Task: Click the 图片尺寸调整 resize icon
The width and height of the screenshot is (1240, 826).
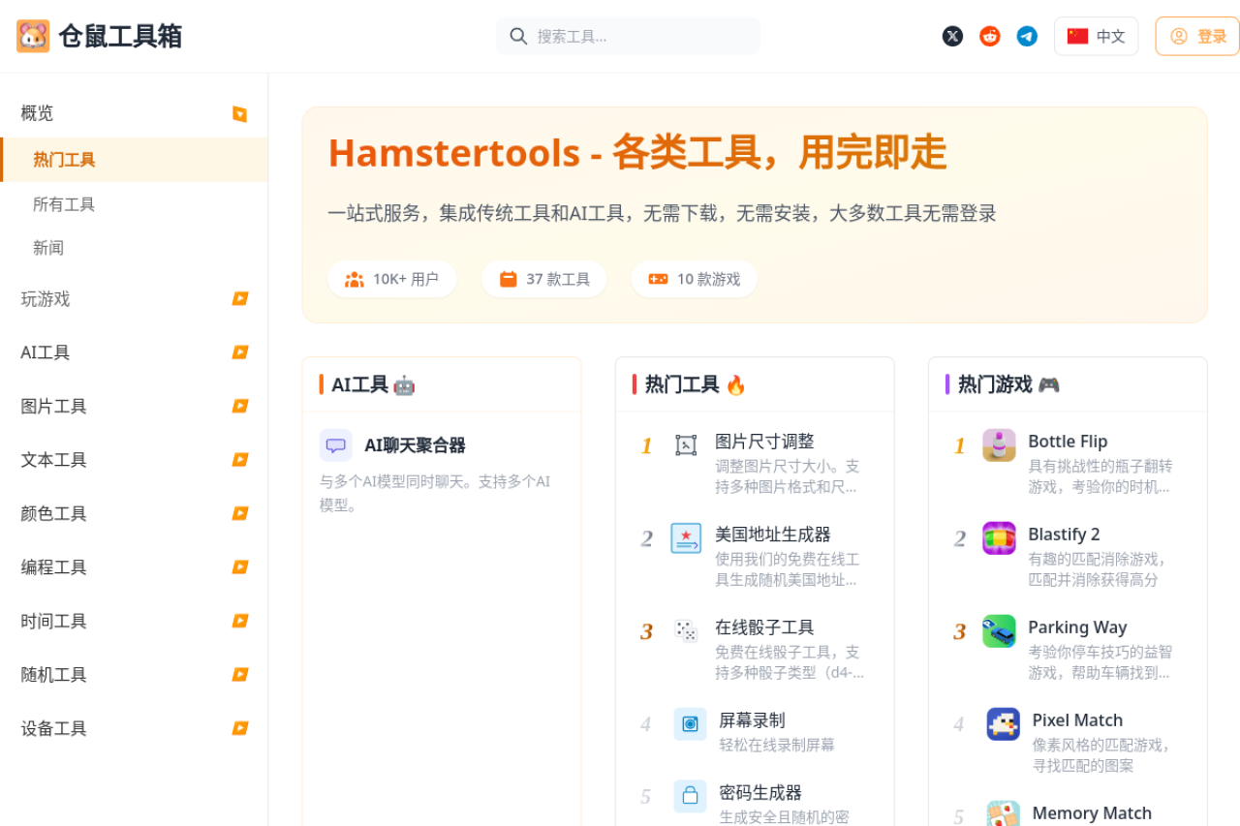Action: point(686,445)
